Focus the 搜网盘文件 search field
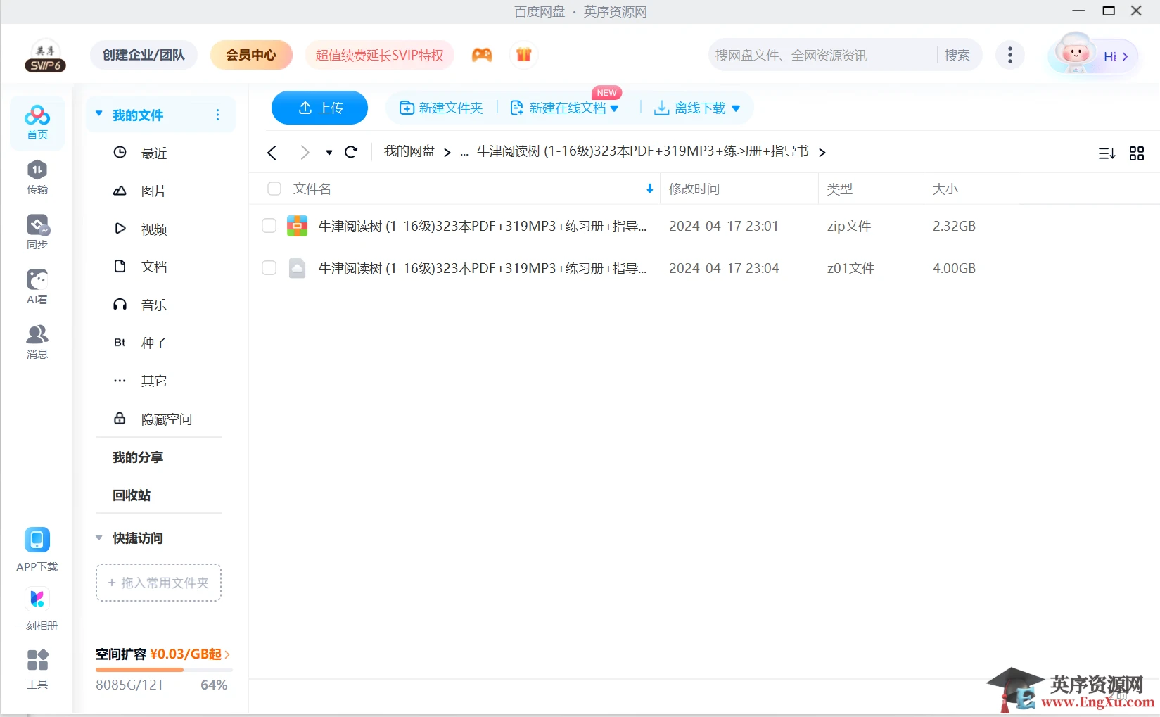1160x717 pixels. tap(823, 55)
